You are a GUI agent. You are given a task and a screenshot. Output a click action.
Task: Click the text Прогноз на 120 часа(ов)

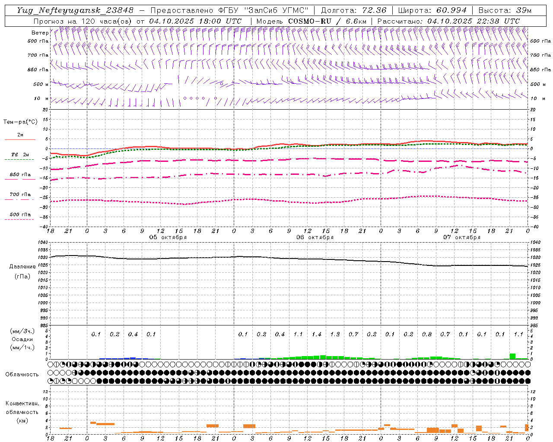83,21
